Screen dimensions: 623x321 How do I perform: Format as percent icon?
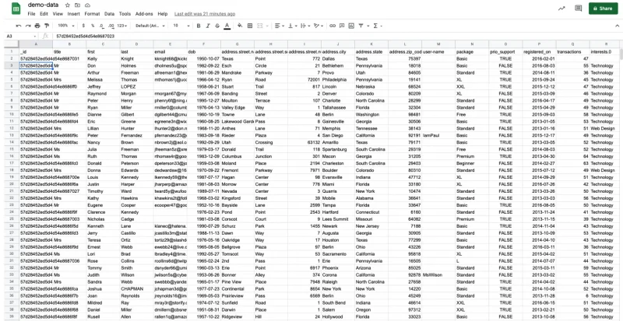click(93, 26)
